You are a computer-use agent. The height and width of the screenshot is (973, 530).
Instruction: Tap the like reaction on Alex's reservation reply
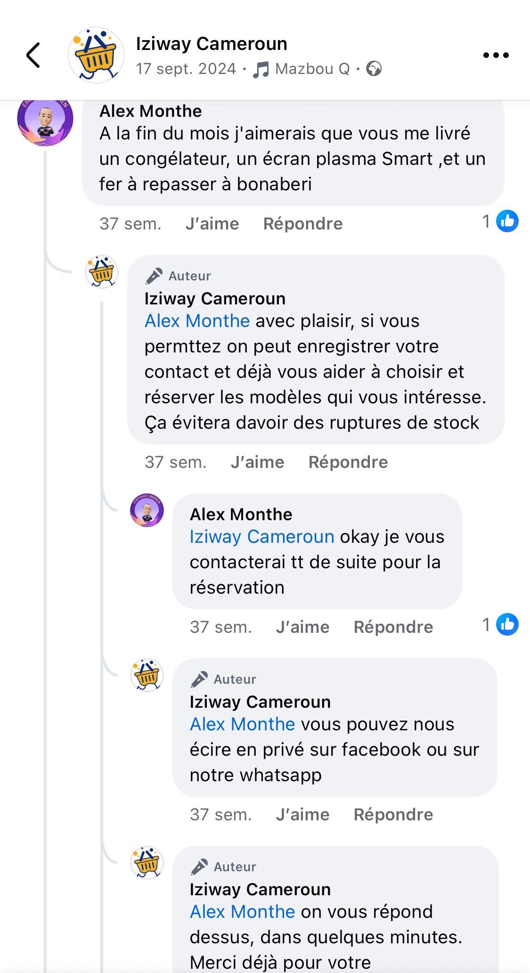coord(507,625)
